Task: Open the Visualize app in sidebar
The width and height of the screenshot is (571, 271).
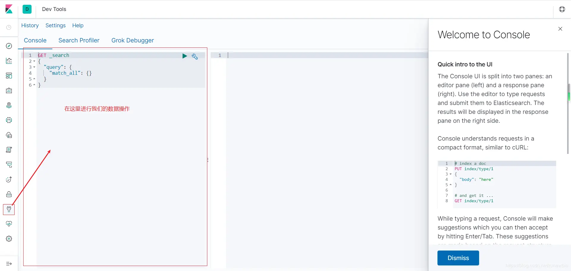Action: pyautogui.click(x=9, y=61)
